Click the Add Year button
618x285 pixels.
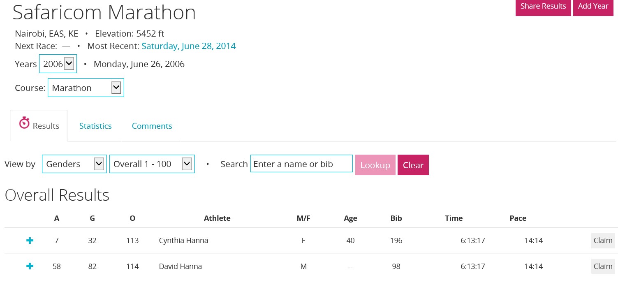coord(593,6)
